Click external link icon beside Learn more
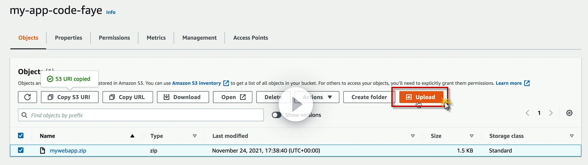 (527, 83)
